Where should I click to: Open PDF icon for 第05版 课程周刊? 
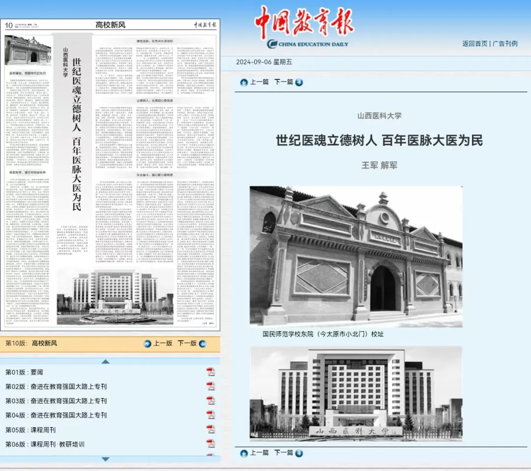(x=210, y=429)
